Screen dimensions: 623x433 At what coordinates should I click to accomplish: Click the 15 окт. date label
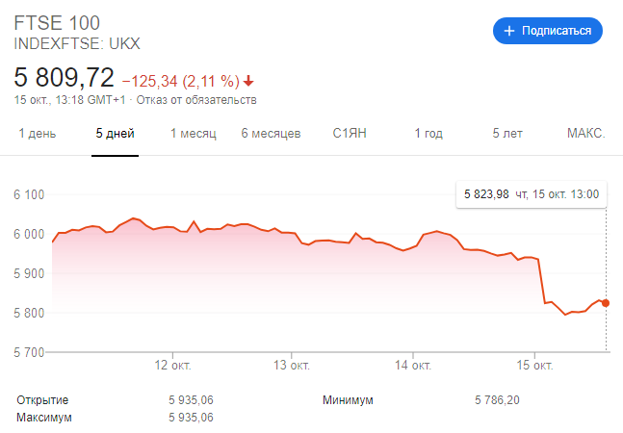point(535,366)
